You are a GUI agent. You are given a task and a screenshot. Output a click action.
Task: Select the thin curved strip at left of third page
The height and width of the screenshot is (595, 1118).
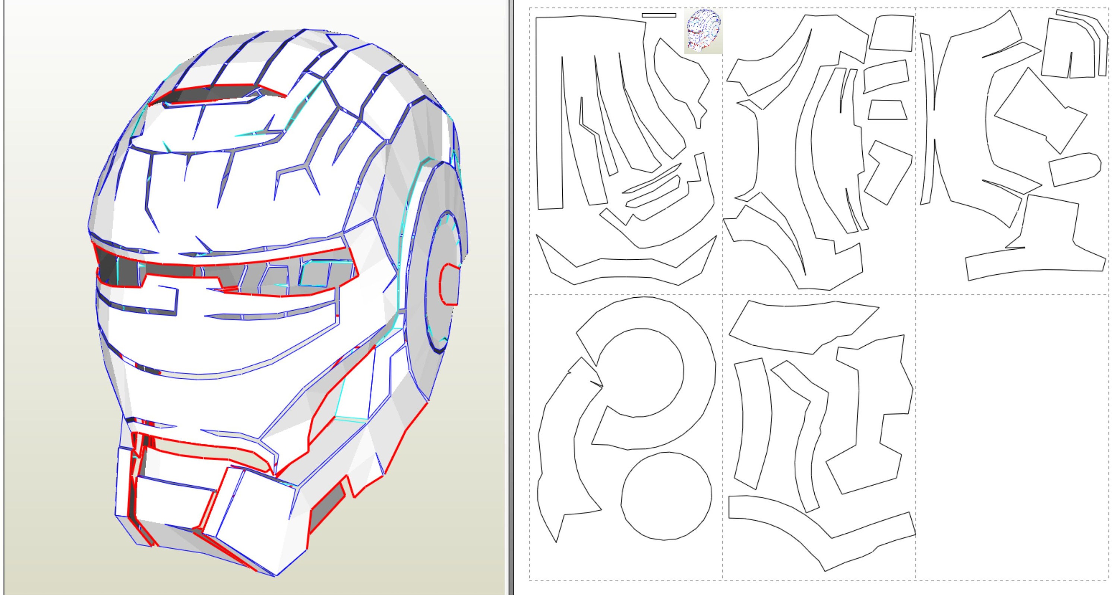927,119
